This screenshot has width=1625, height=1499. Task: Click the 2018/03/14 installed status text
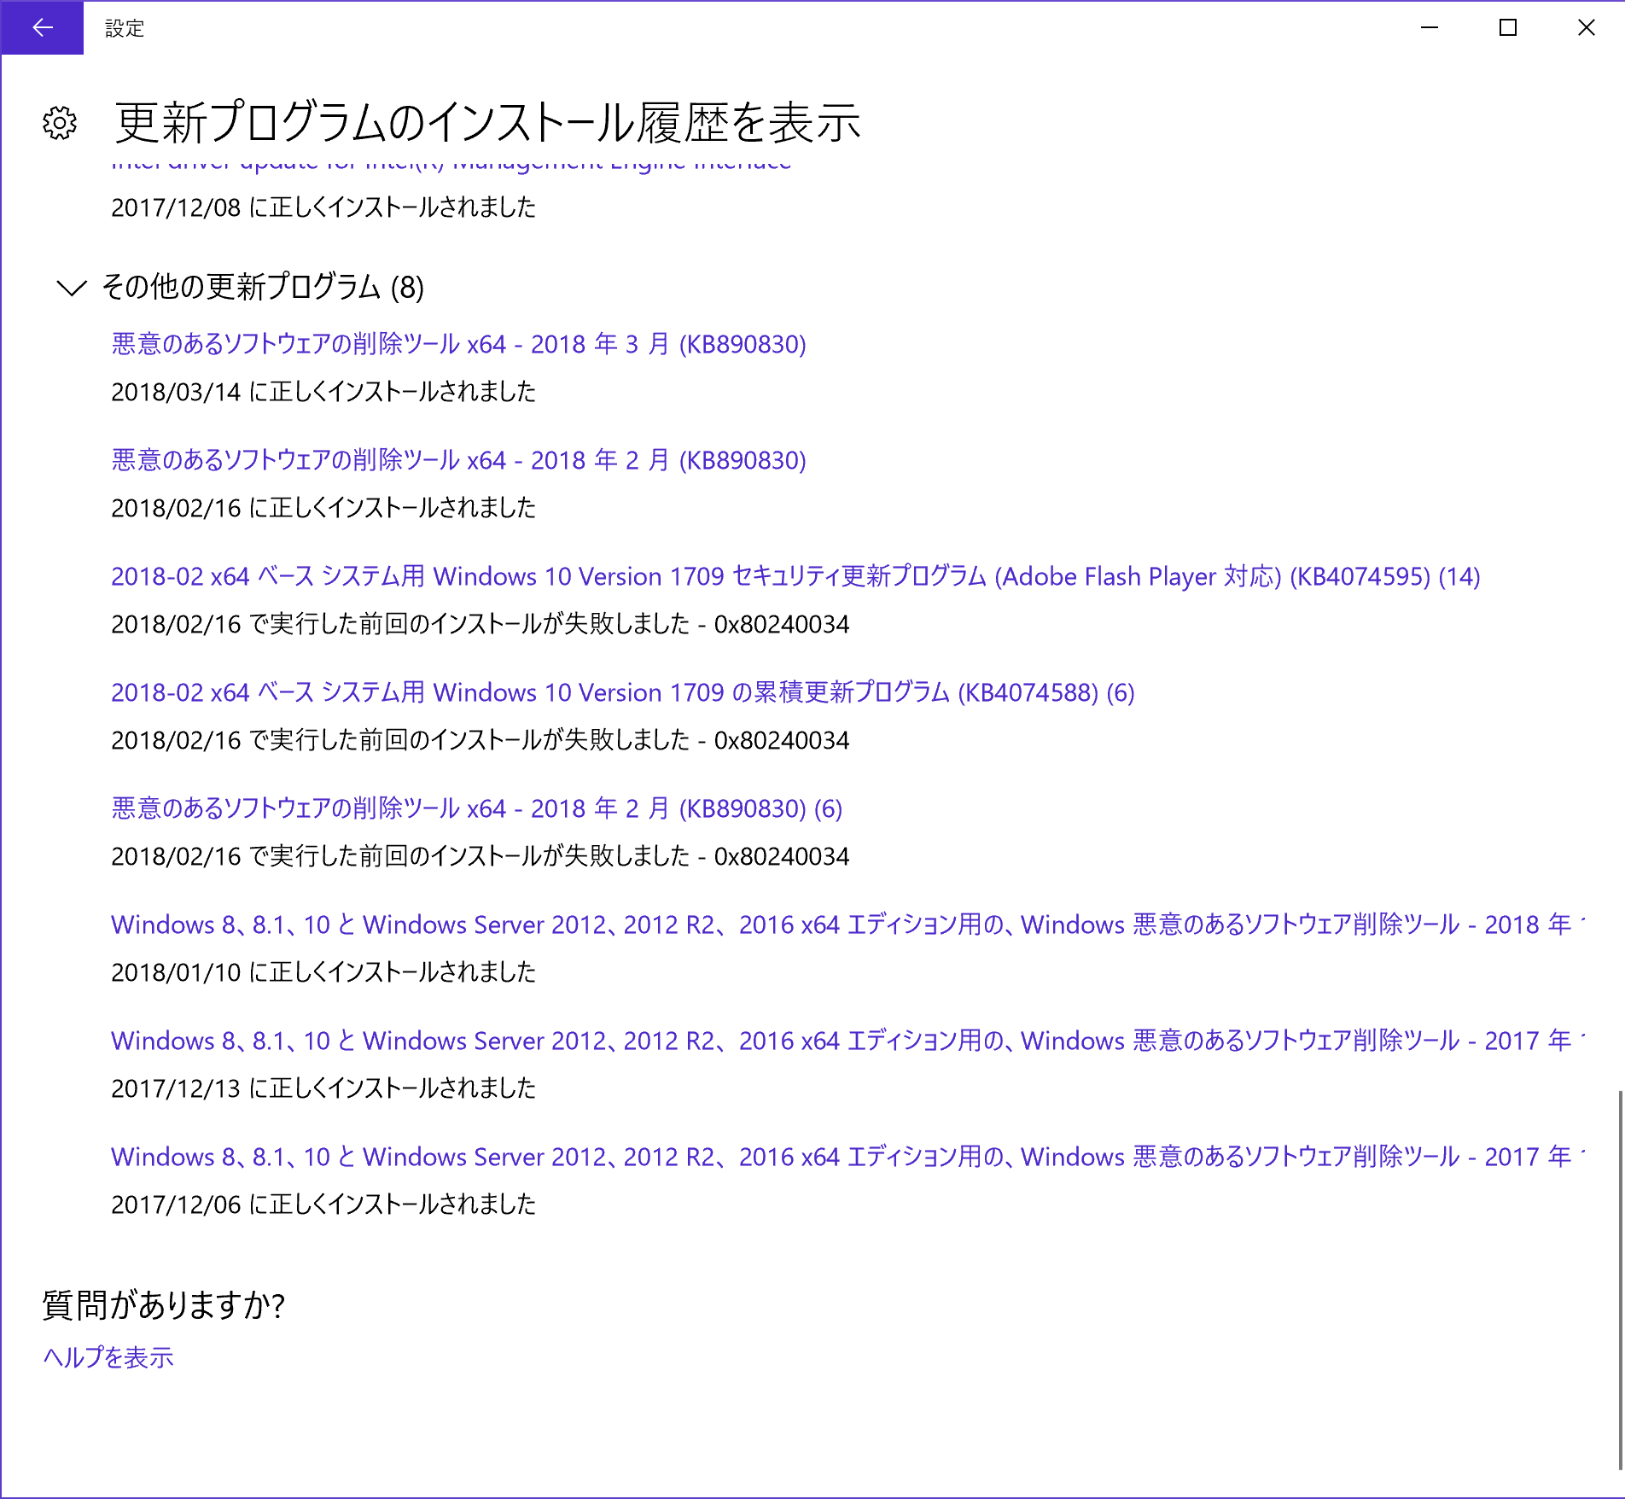[x=323, y=392]
